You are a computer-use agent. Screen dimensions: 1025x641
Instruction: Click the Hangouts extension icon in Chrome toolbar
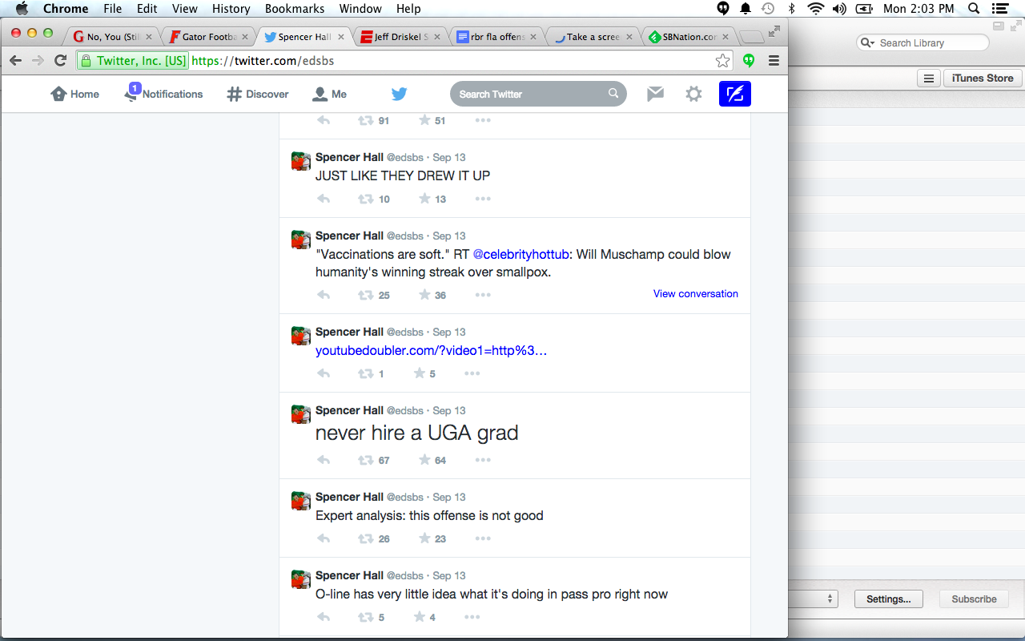749,61
